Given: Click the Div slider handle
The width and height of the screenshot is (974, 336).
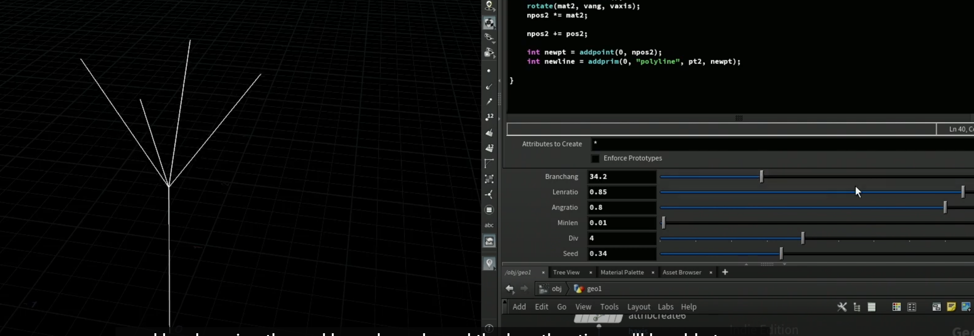Looking at the screenshot, I should click(x=803, y=238).
